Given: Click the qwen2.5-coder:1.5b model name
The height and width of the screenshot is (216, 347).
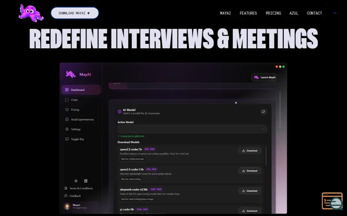Looking at the screenshot, I should 132,169.
